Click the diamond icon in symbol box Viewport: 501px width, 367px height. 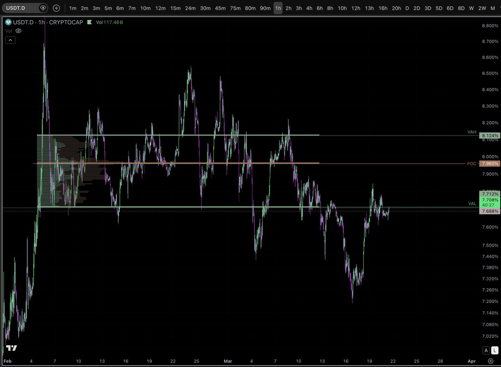(x=43, y=8)
